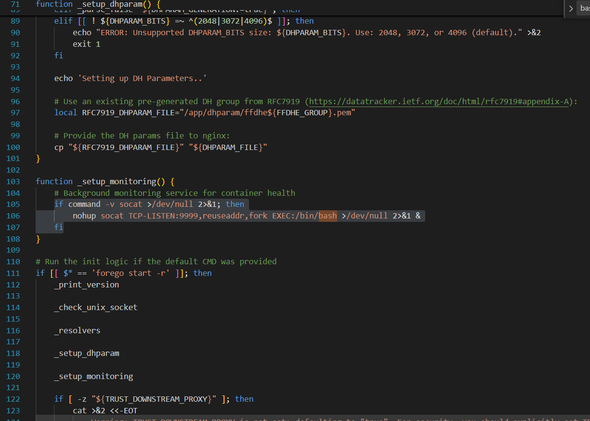Click 'local' keyword on line 97
Image resolution: width=590 pixels, height=421 pixels.
coord(66,112)
